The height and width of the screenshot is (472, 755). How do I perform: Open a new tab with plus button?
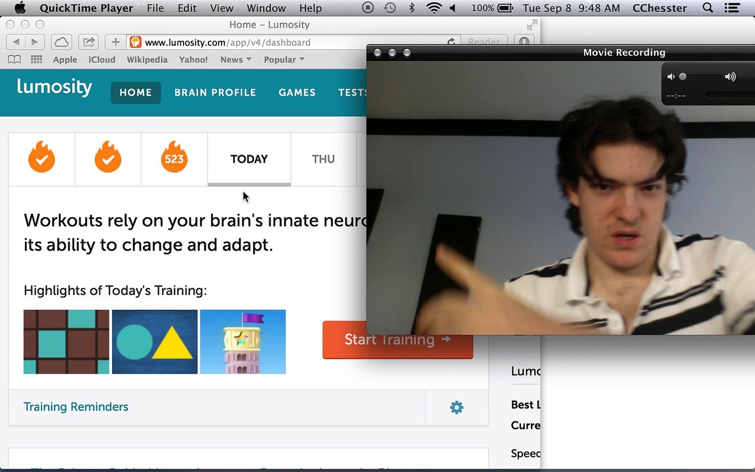click(x=115, y=42)
